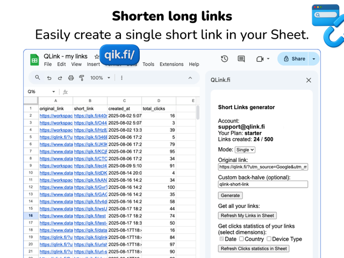Image resolution: width=344 pixels, height=258 pixels.
Task: Click the QLink - my links title
Action: (x=66, y=56)
